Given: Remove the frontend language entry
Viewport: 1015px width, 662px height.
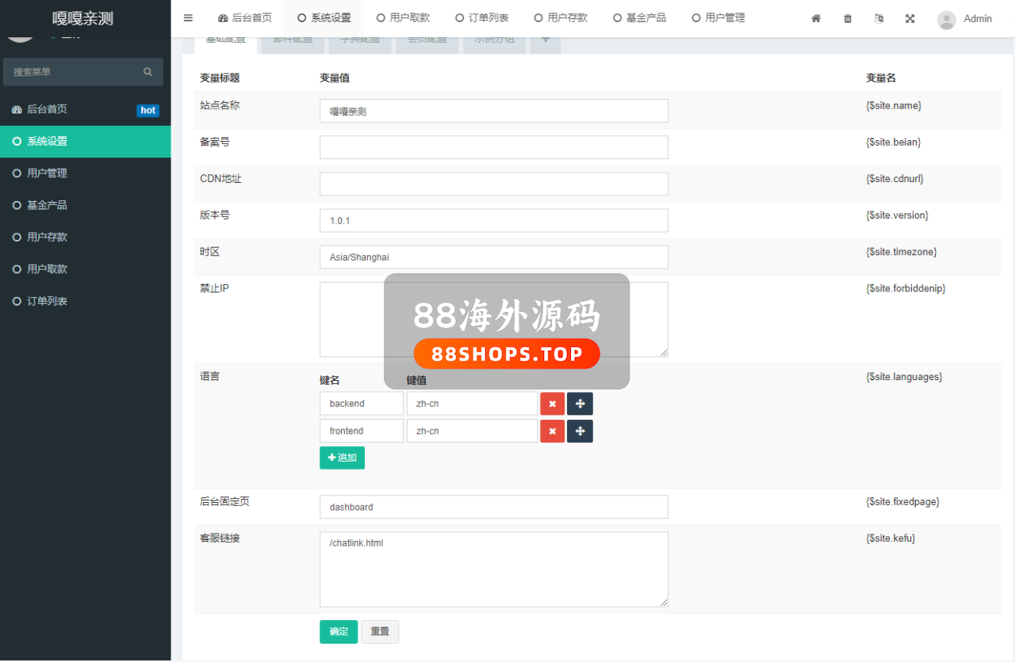Looking at the screenshot, I should tap(552, 432).
